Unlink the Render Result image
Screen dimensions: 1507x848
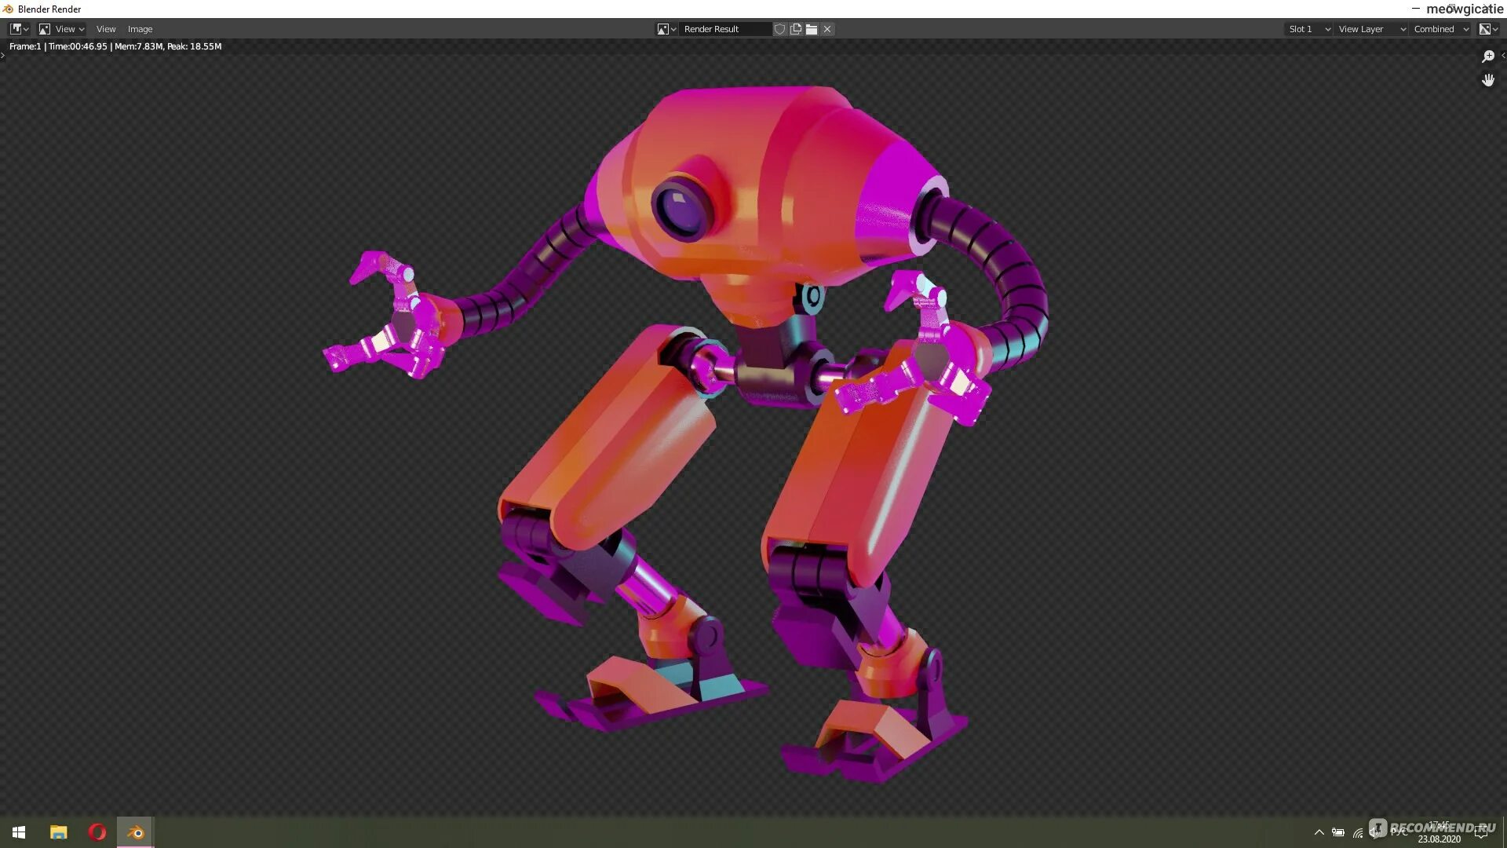(x=827, y=29)
